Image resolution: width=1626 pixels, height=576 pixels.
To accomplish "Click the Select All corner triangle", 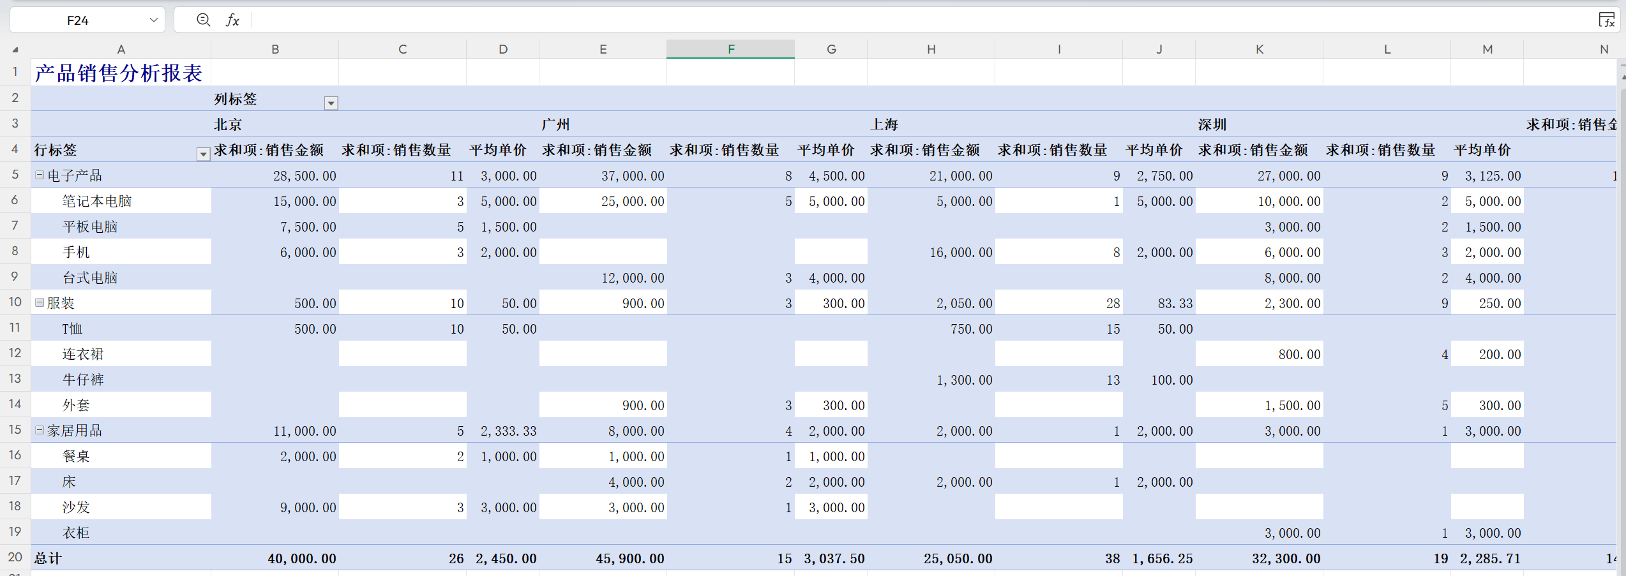I will (15, 49).
